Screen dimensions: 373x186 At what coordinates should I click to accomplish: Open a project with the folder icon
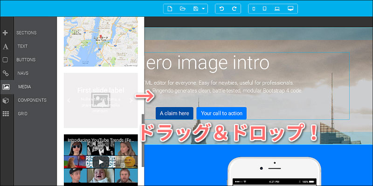182,9
